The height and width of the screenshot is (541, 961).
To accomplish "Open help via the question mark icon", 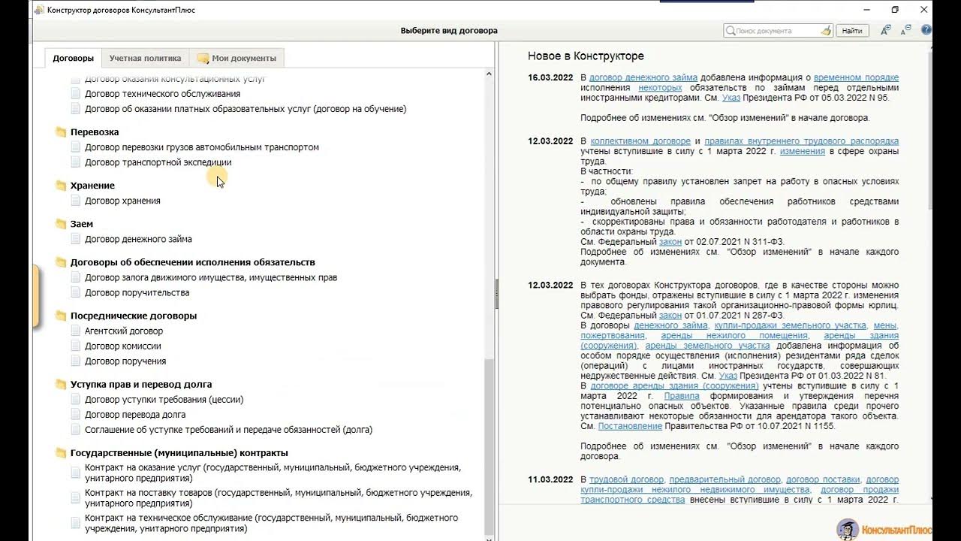I will click(926, 30).
